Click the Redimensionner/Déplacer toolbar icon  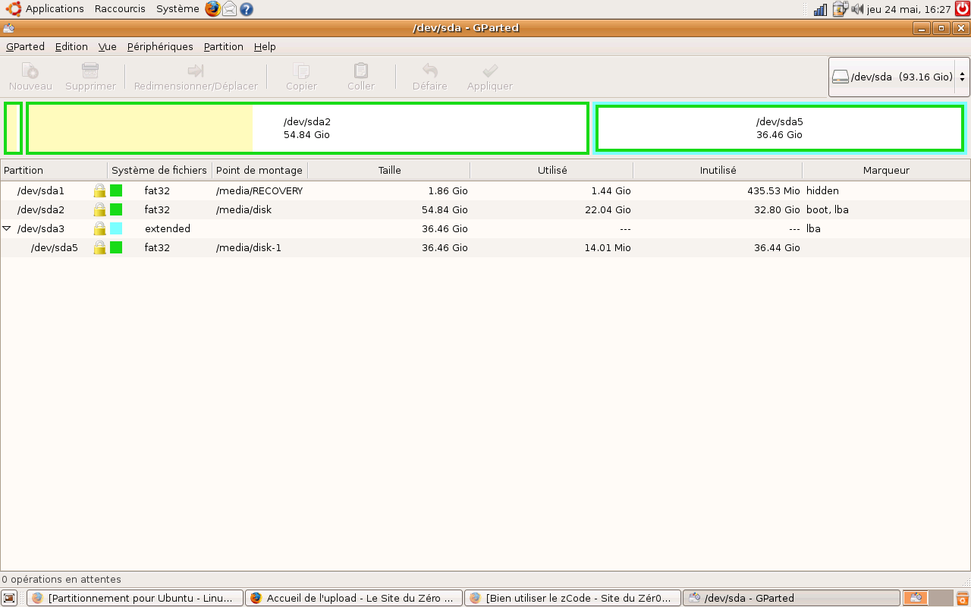pyautogui.click(x=196, y=71)
